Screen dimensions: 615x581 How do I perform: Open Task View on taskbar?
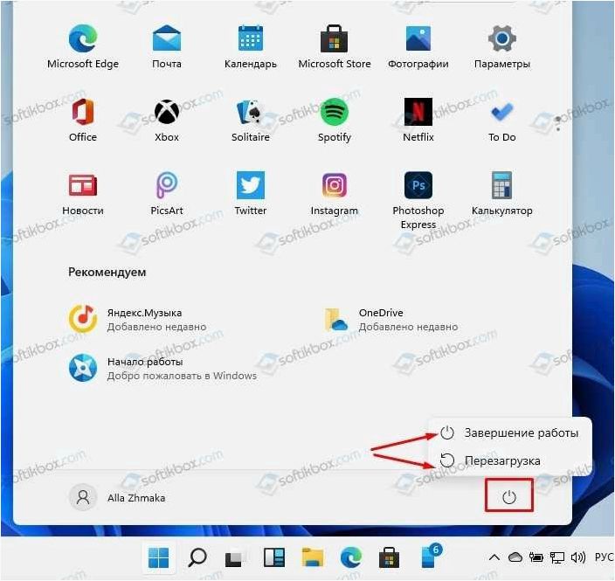[x=235, y=558]
